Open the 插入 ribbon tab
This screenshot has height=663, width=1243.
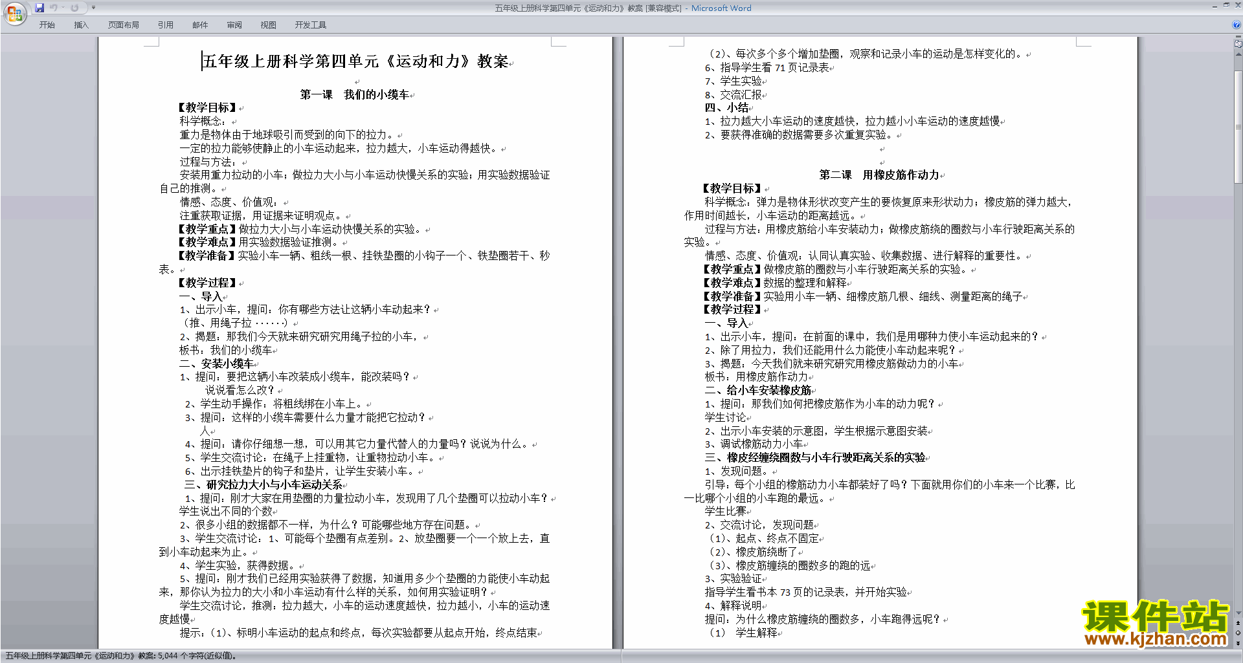81,25
